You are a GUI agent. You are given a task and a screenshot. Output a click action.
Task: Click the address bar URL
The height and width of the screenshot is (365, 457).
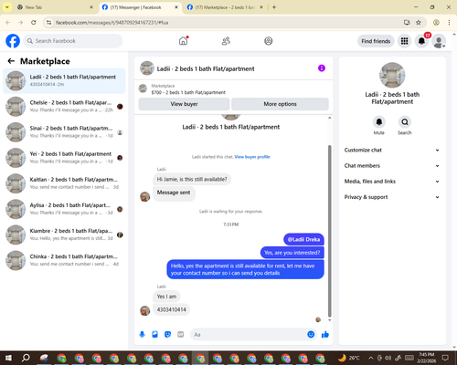pos(112,23)
